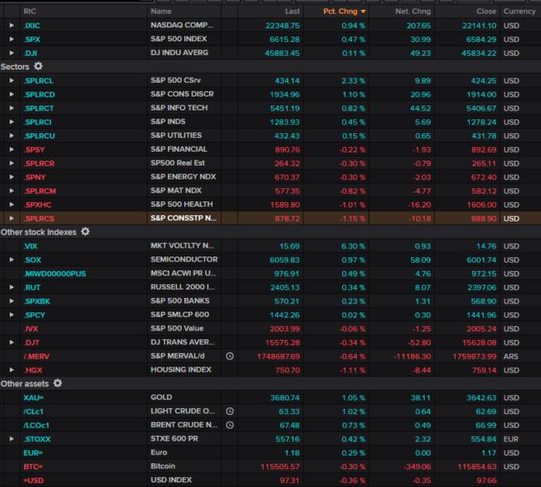541x487 pixels.
Task: Expand the .SPLRCR real estate row
Action: (11, 163)
